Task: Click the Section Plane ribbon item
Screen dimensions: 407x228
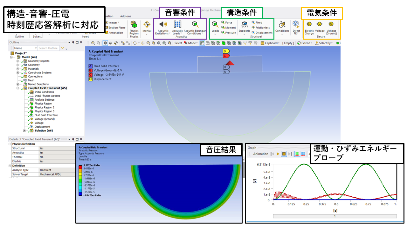Action: pyautogui.click(x=115, y=28)
